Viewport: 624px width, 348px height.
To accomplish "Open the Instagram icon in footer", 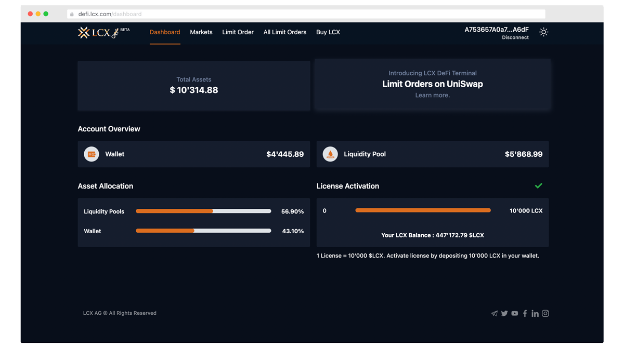I will pos(545,314).
